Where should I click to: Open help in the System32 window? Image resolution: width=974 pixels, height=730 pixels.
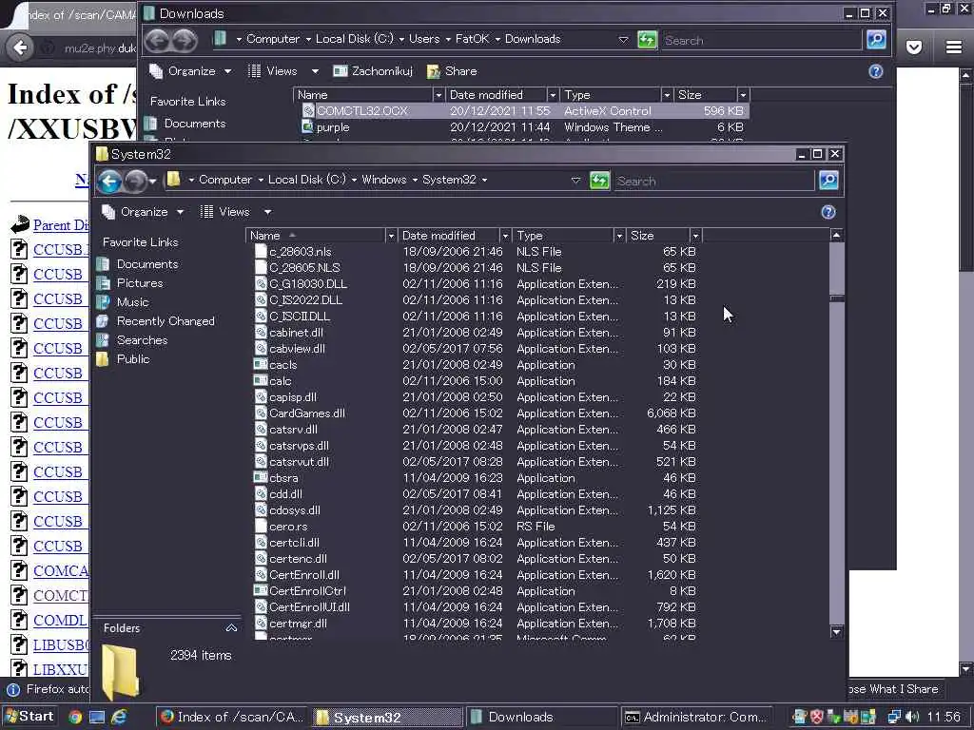pos(828,212)
